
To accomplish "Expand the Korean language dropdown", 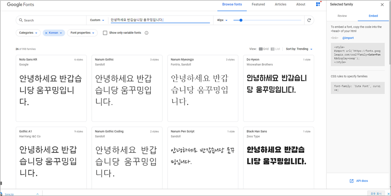I will tap(61, 33).
